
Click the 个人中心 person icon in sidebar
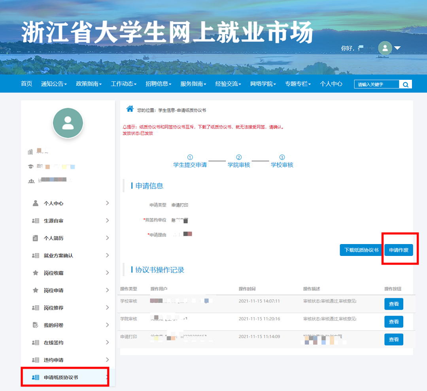pos(36,203)
